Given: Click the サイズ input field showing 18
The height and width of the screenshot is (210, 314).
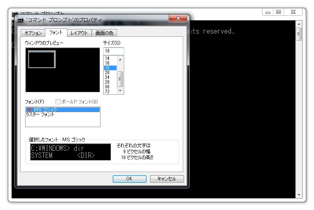Looking at the screenshot, I should click(113, 51).
